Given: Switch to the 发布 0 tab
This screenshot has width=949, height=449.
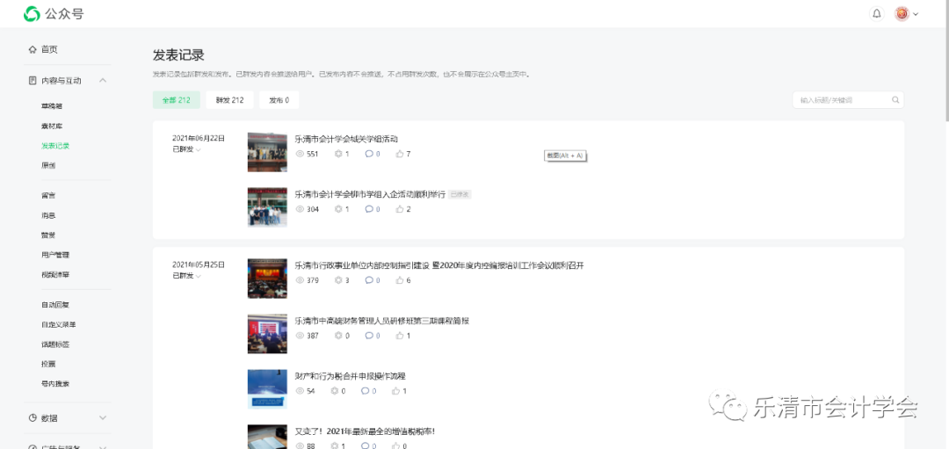Looking at the screenshot, I should 279,100.
